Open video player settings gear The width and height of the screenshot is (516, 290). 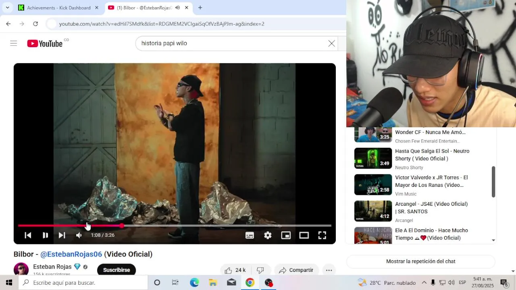coord(268,236)
